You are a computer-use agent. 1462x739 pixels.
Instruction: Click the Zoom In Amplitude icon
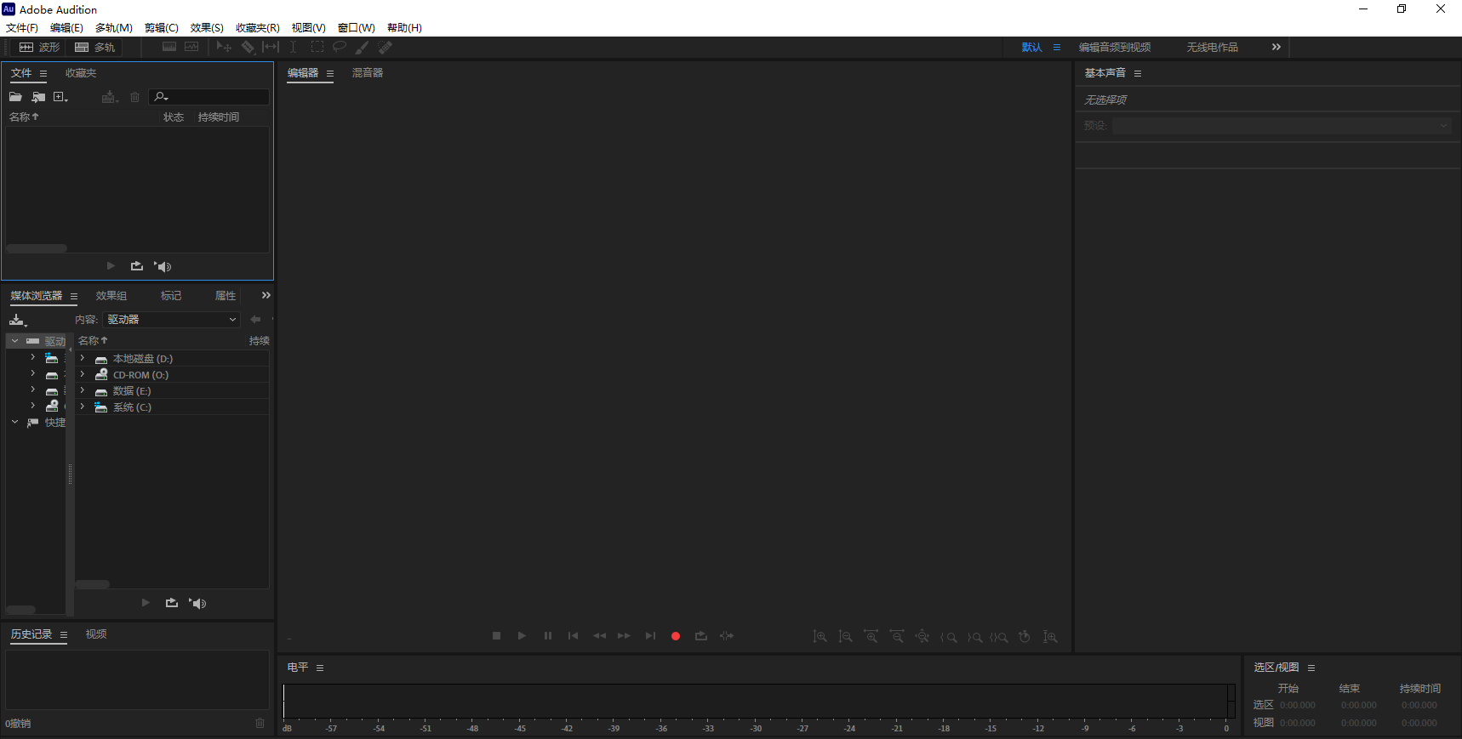820,637
